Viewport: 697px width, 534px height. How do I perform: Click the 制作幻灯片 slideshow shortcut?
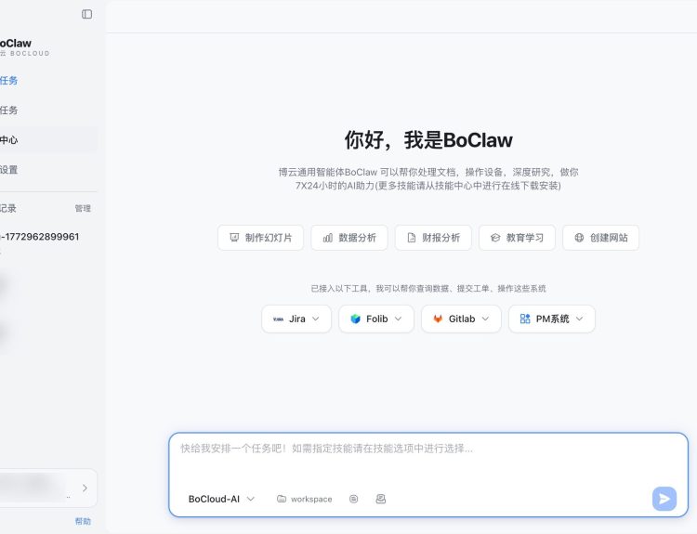(260, 238)
